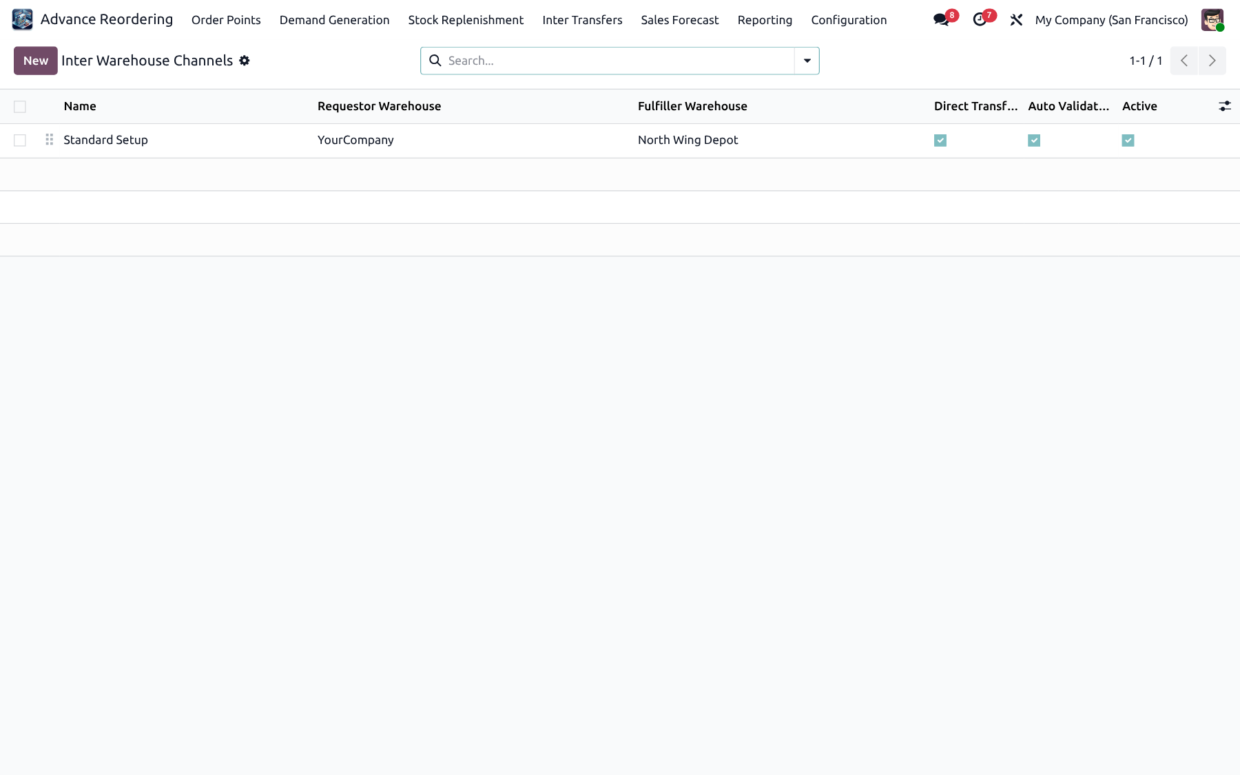The width and height of the screenshot is (1240, 775).
Task: Sort by the Active column header
Action: pos(1139,106)
